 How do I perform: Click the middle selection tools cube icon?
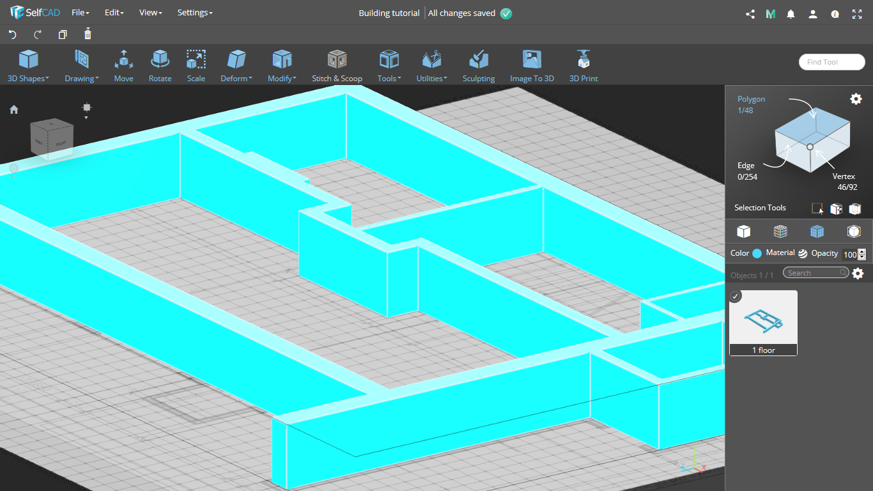pos(836,208)
